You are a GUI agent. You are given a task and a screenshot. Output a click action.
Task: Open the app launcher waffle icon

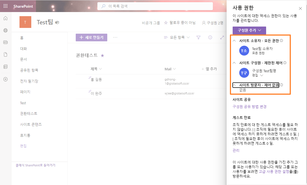(5, 6)
